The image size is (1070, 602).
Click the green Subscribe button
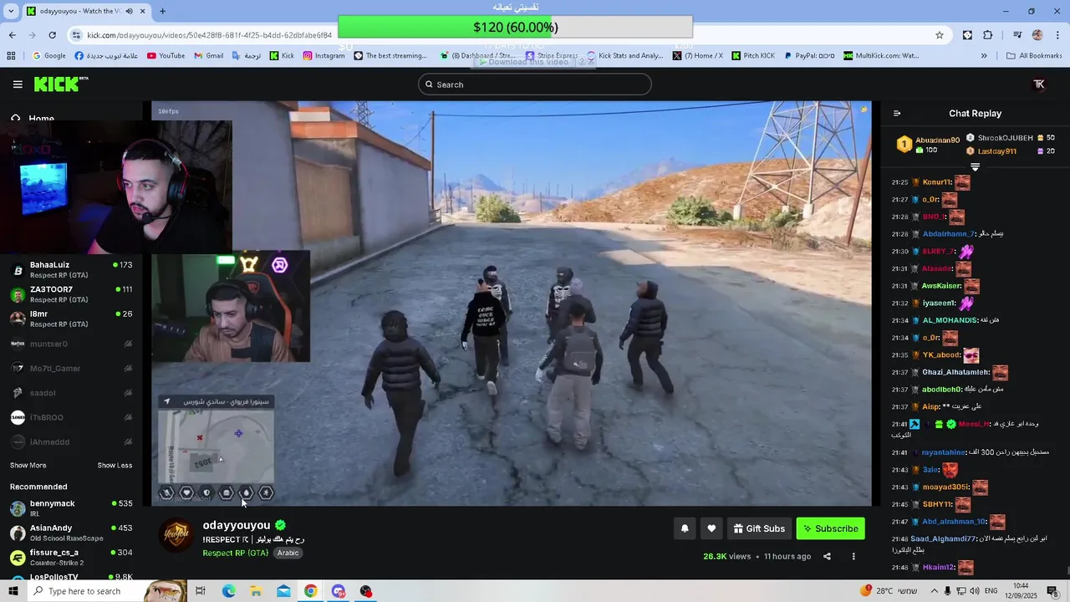pos(831,528)
